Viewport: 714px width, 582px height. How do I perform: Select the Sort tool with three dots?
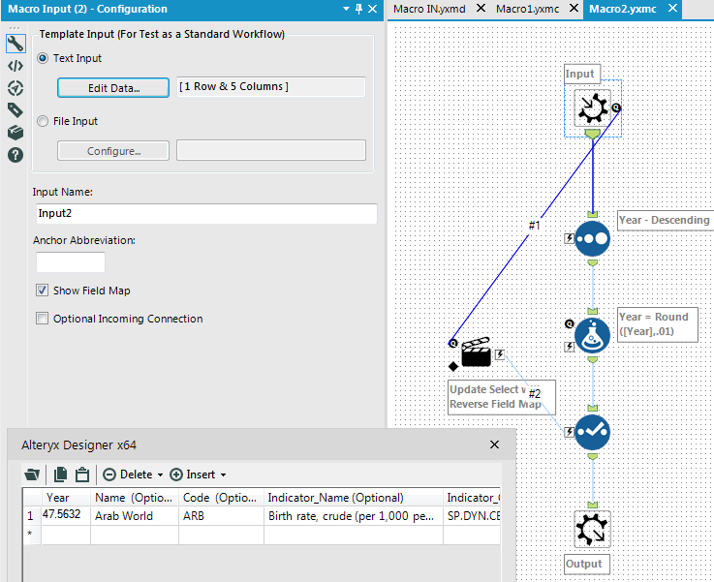593,238
